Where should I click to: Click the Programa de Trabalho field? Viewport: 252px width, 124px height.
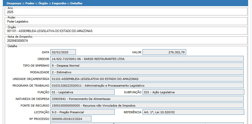(147, 86)
